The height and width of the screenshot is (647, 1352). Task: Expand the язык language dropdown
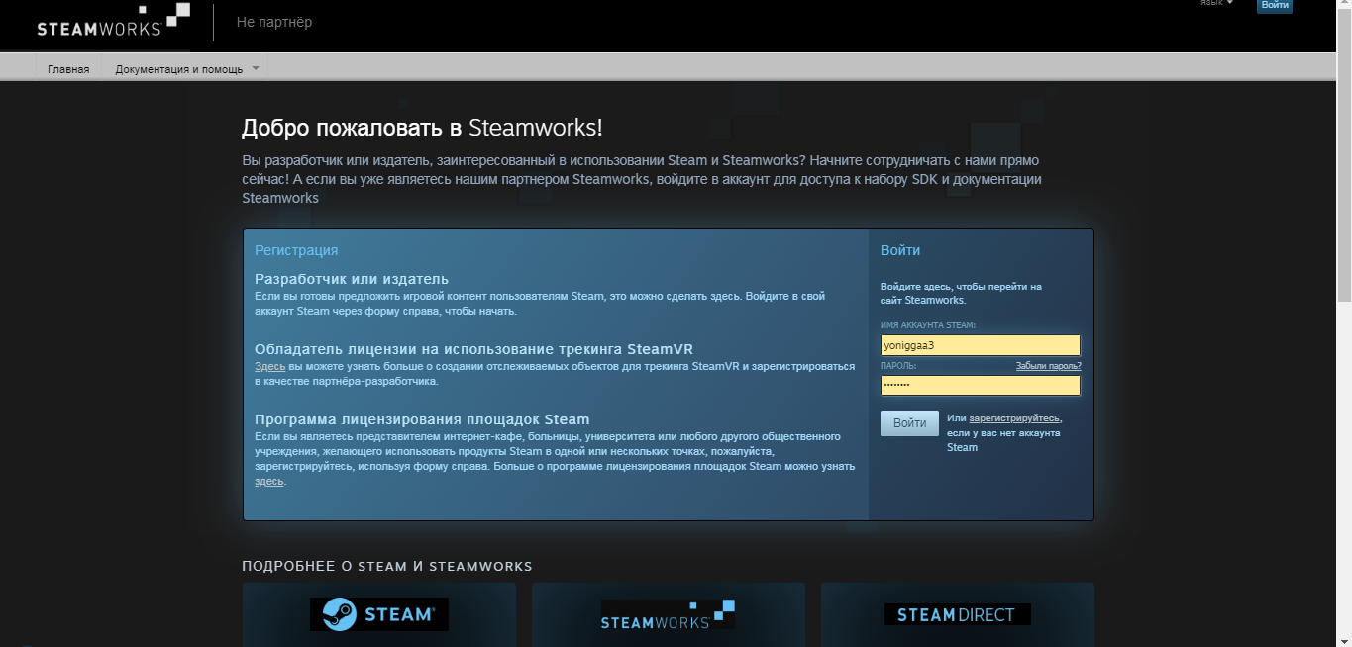(1216, 3)
